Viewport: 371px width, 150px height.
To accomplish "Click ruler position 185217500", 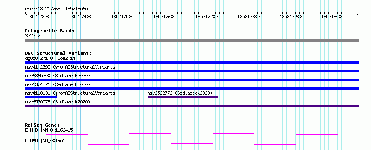I will 122,17.
